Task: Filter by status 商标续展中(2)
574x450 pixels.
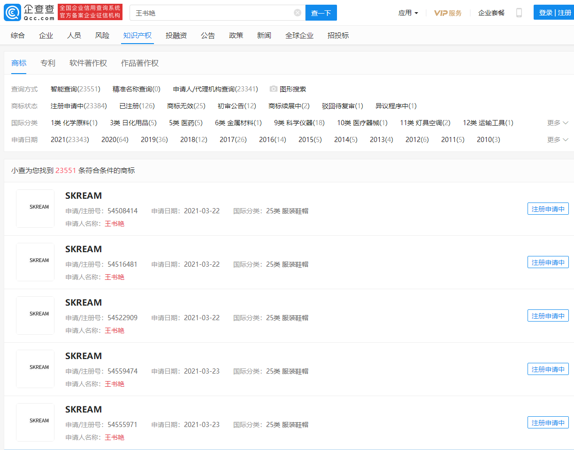Action: pyautogui.click(x=289, y=106)
